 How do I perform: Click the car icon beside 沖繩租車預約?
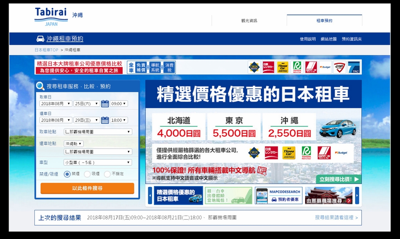(40, 39)
